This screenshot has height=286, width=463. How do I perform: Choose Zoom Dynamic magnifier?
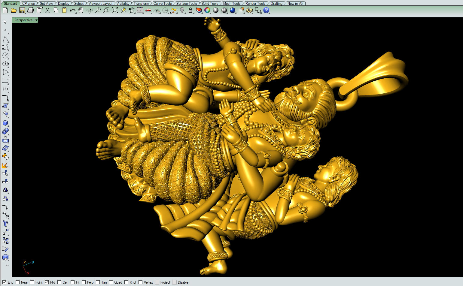point(98,10)
